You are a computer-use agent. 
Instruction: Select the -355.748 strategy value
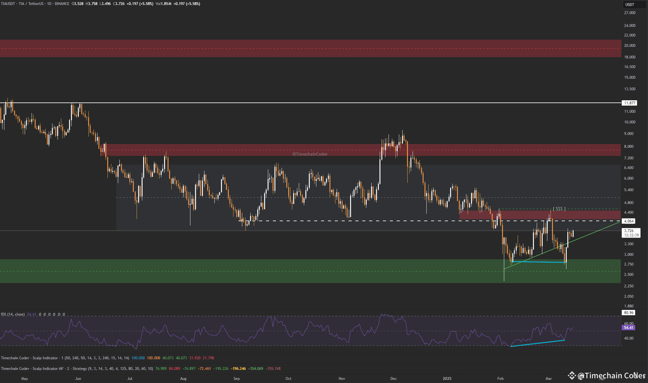(x=273, y=369)
